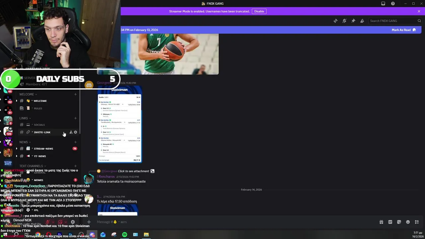Screen dimensions: 425x239
Task: Open the WELCOME text channel
Action: (x=48, y=101)
